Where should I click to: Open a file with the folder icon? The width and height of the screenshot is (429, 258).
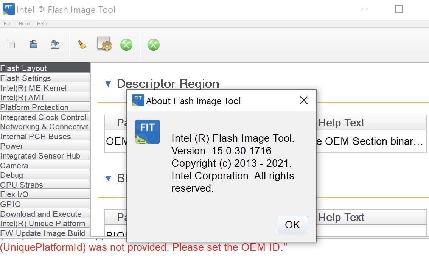33,45
